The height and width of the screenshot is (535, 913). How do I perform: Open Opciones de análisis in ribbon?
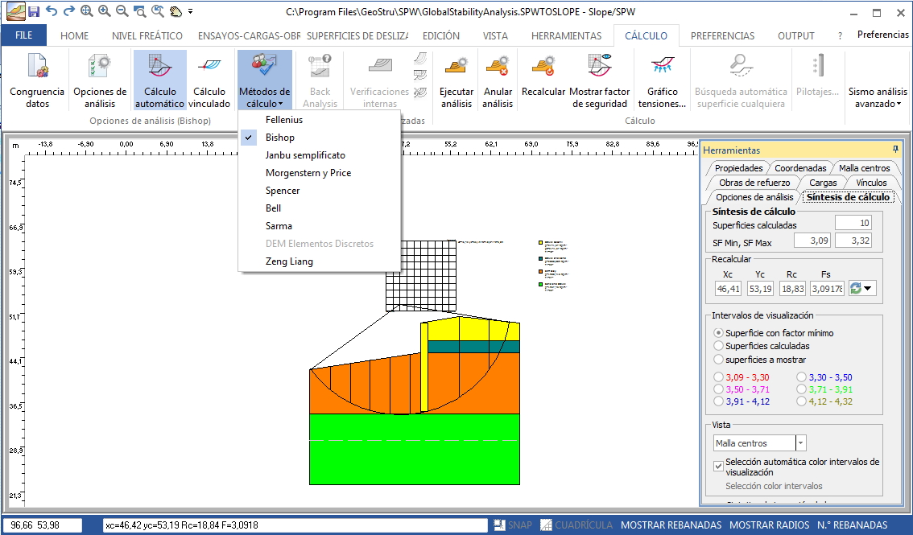pos(100,80)
